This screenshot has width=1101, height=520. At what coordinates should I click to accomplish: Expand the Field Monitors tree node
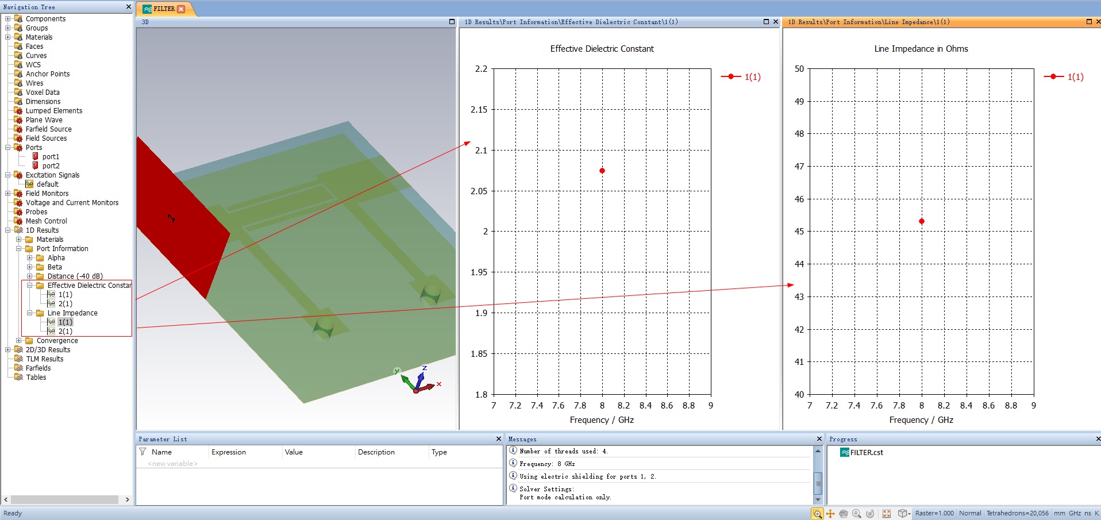tap(7, 194)
